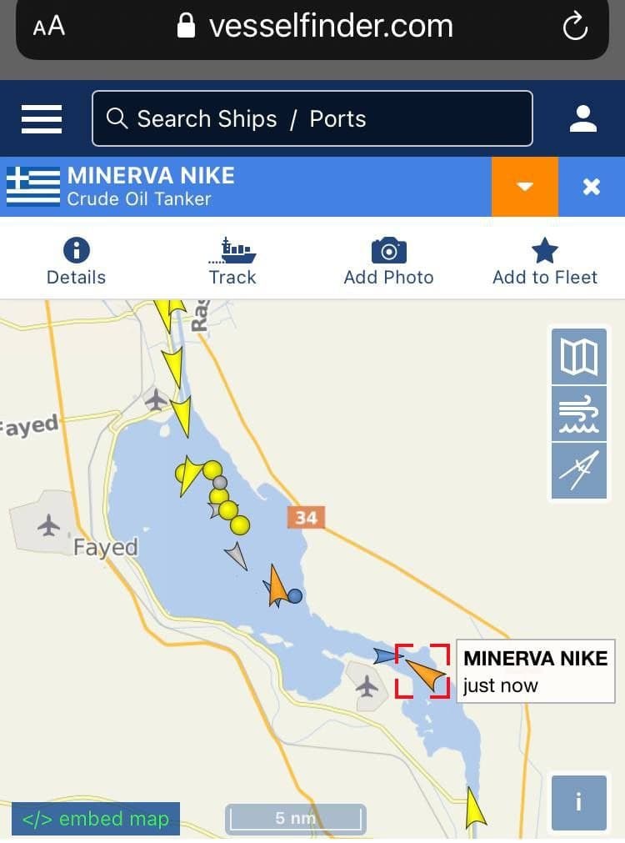Select the distance measuring tool
Viewport: 625px width, 843px height.
pos(579,471)
